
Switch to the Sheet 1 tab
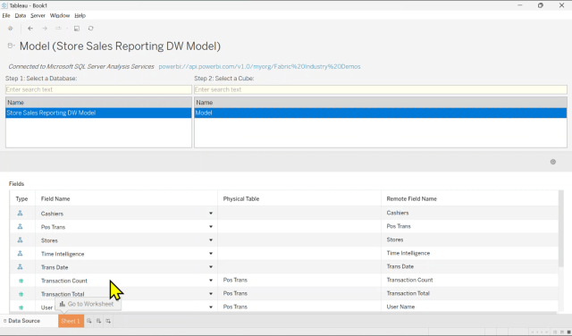71,321
